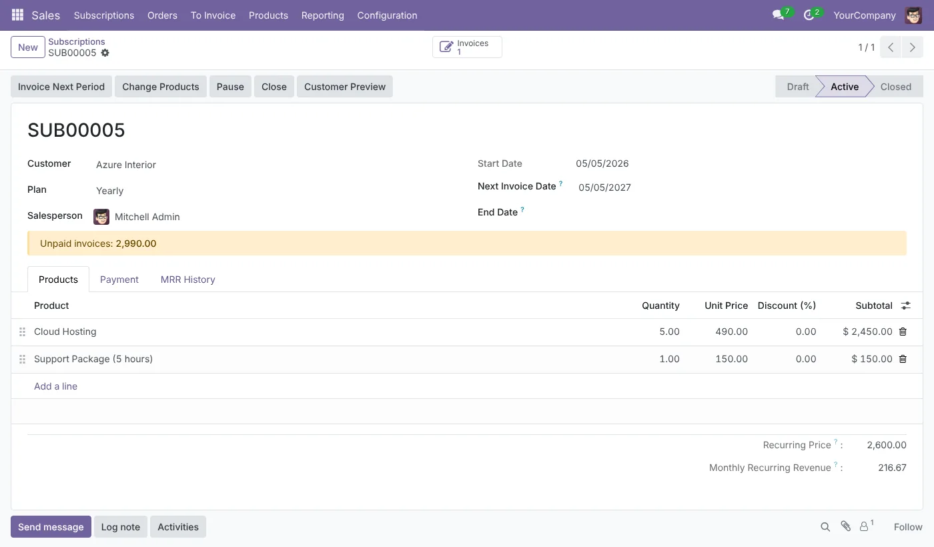
Task: Click the Log note button
Action: click(x=121, y=527)
